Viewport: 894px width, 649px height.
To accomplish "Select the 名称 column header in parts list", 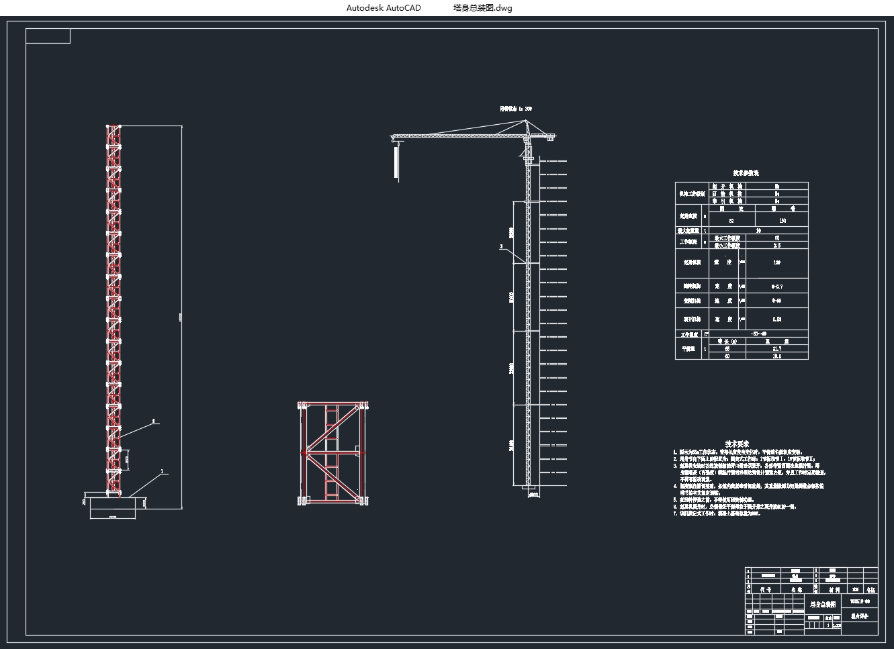I will point(796,590).
